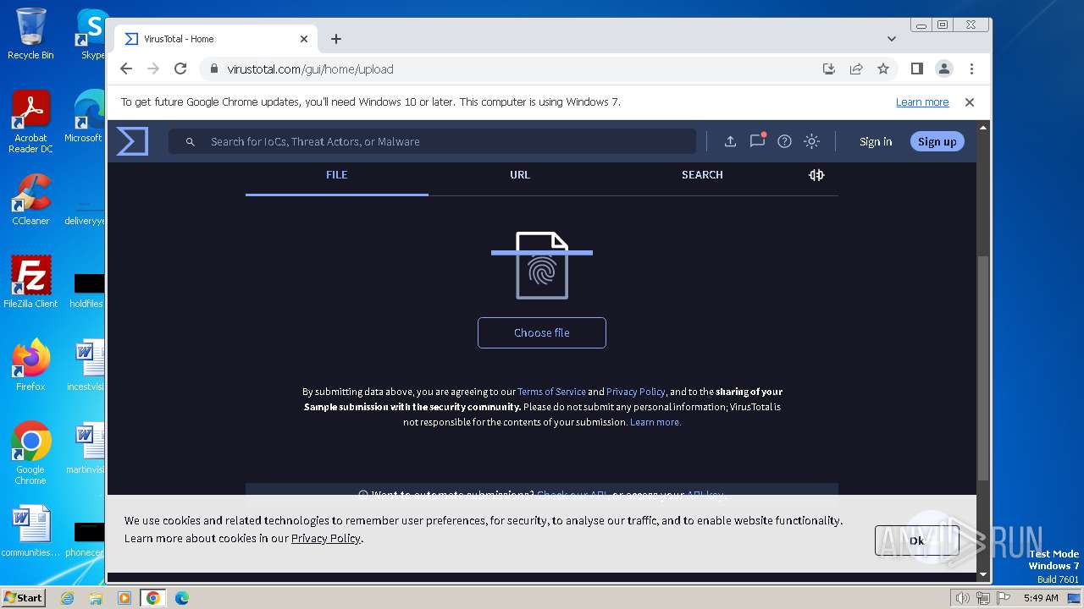Close the VirusTotal - Home tab
The height and width of the screenshot is (609, 1084).
pos(304,39)
